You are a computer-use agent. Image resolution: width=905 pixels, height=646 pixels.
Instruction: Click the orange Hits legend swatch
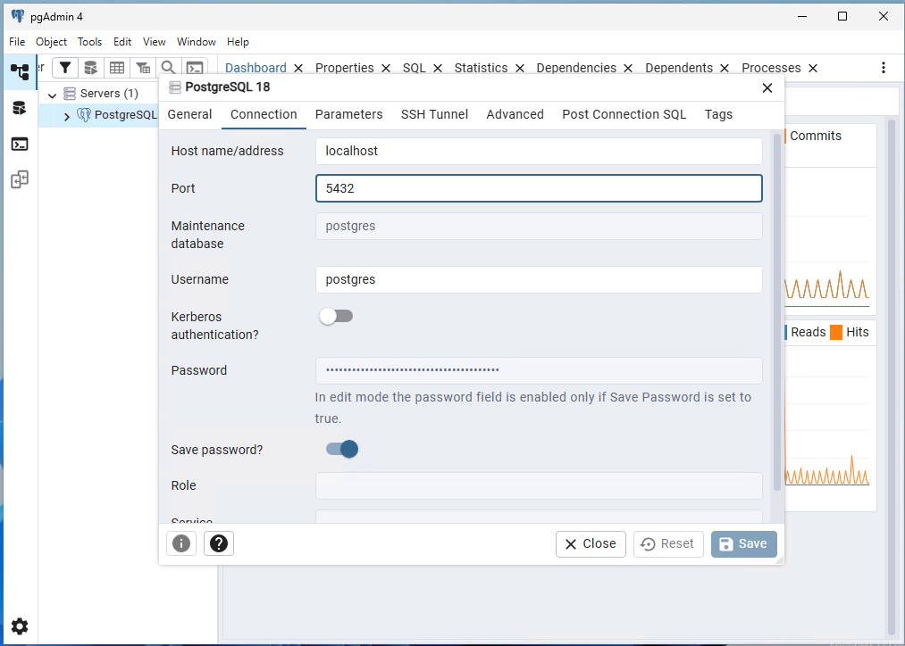click(x=835, y=333)
